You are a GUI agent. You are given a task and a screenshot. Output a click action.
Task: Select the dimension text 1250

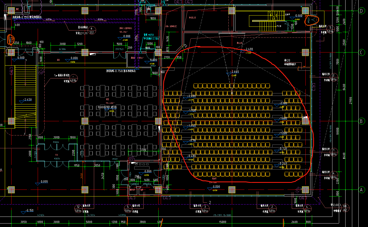[x=17, y=43]
